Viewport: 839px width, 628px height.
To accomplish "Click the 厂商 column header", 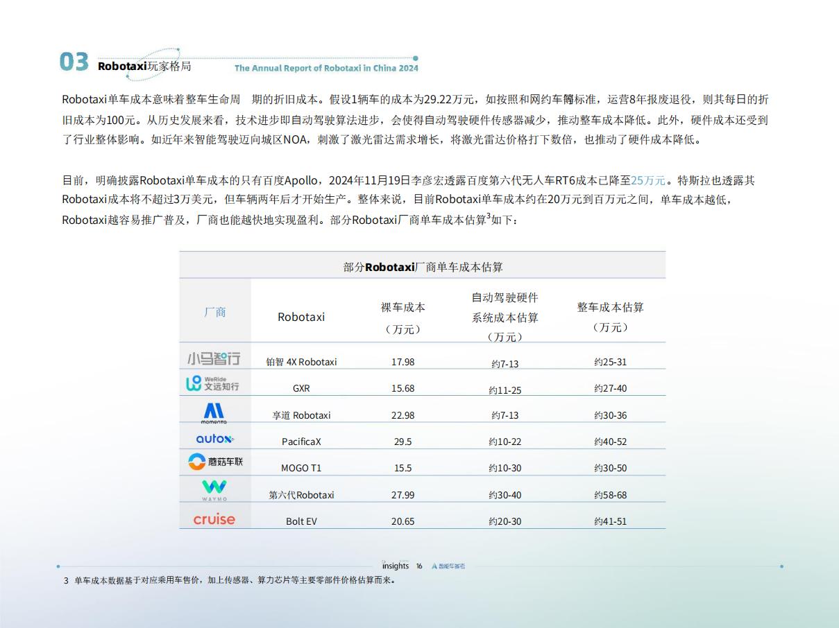I will click(215, 312).
